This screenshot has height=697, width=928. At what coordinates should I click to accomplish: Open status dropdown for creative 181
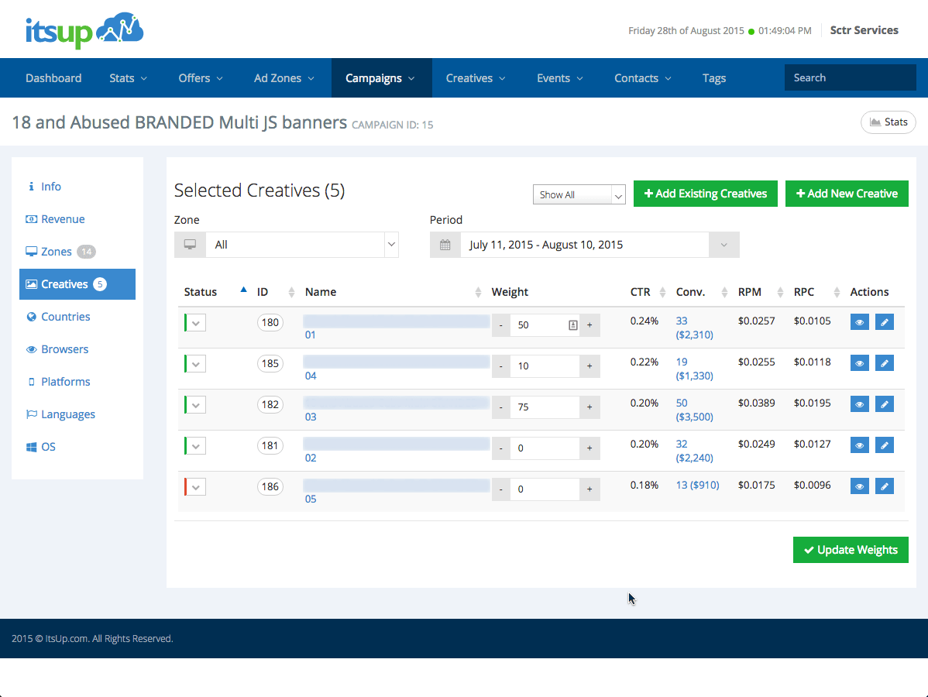pyautogui.click(x=195, y=446)
